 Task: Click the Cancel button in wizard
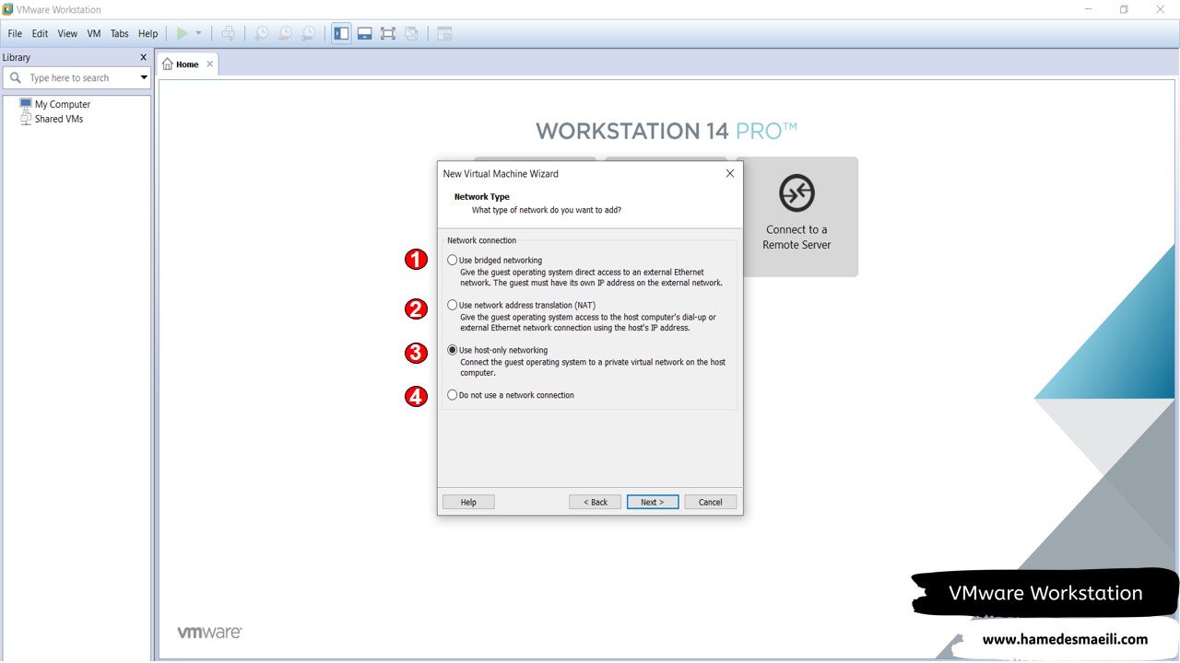point(711,502)
